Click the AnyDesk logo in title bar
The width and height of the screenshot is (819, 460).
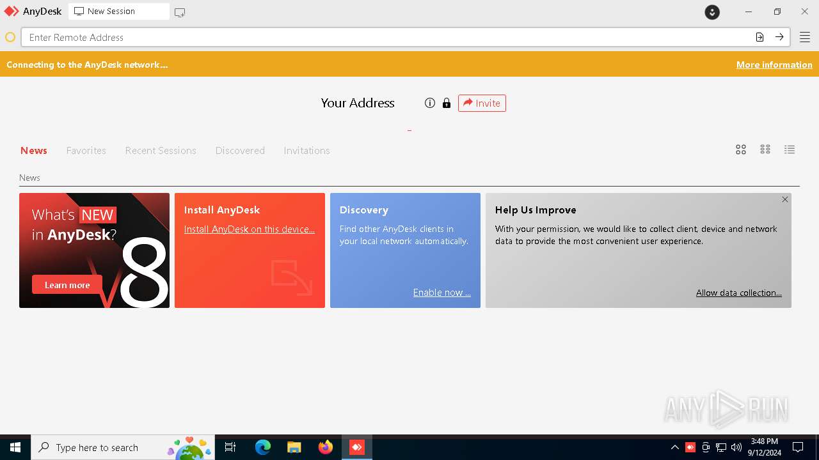pos(12,11)
